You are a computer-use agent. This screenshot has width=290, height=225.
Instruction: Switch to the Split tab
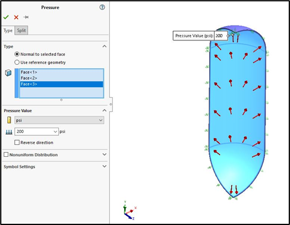click(21, 30)
